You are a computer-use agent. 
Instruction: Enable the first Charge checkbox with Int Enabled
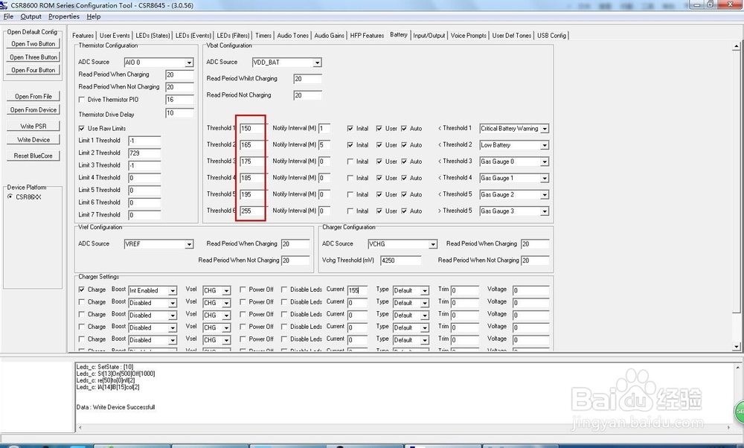(x=82, y=289)
